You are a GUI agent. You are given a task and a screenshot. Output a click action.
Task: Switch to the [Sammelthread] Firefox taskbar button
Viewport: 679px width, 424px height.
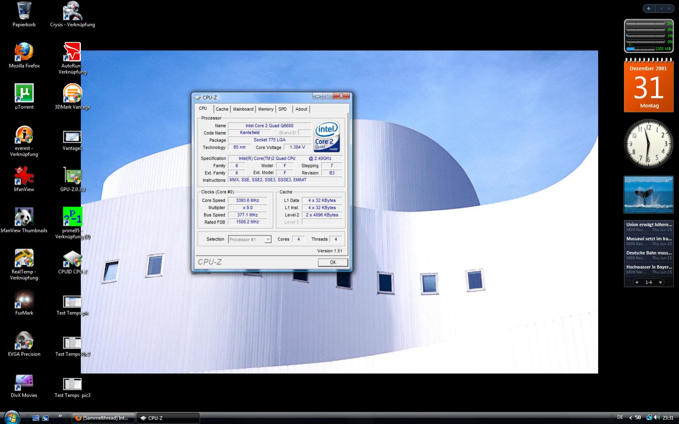104,418
